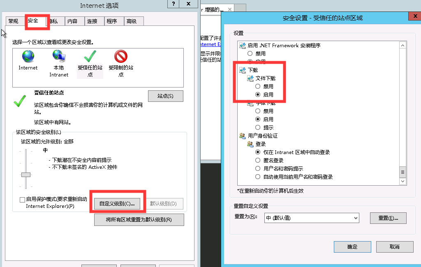Screen dimensions: 421x267
Task: Click the 自定义级别(C)... button
Action: coord(117,204)
